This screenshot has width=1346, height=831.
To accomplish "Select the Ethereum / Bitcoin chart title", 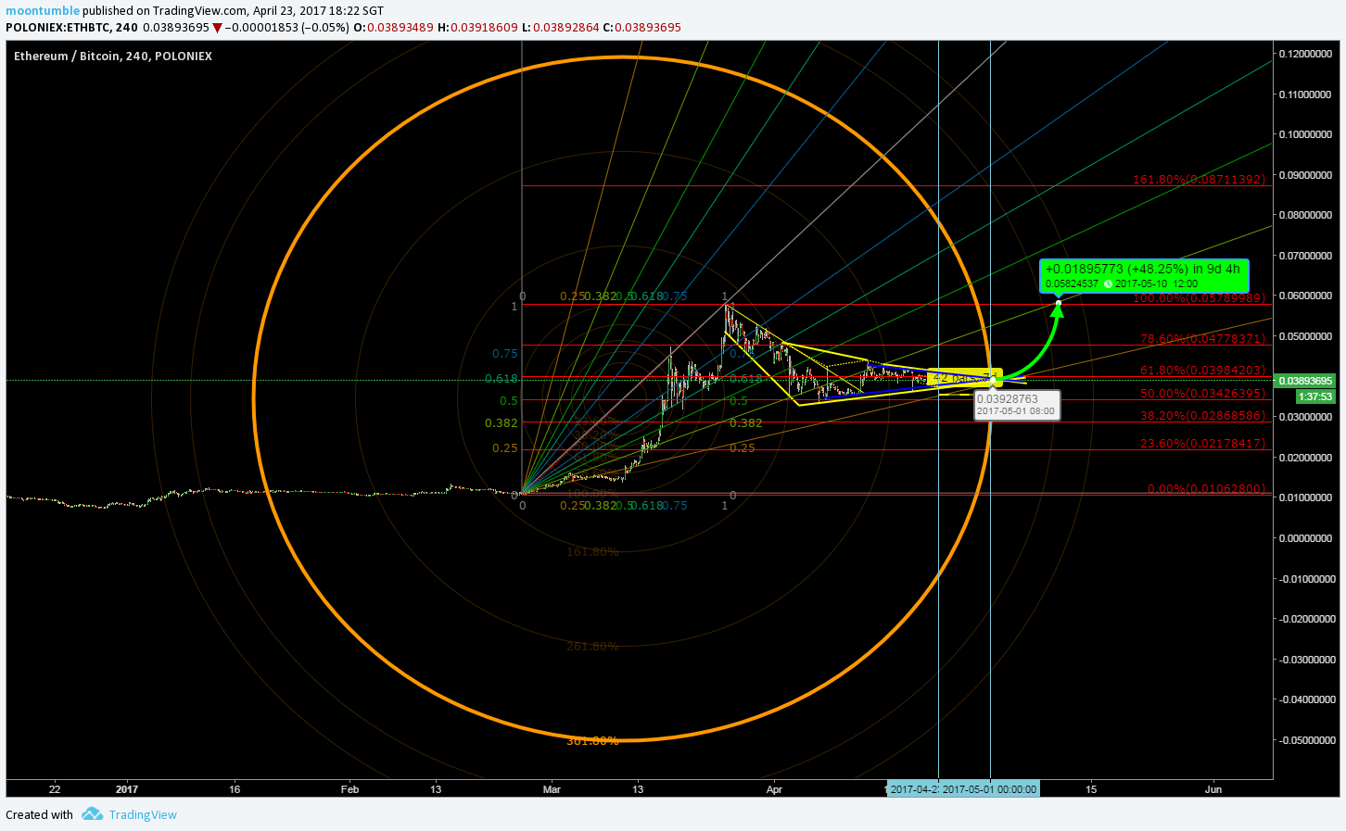I will click(x=113, y=57).
